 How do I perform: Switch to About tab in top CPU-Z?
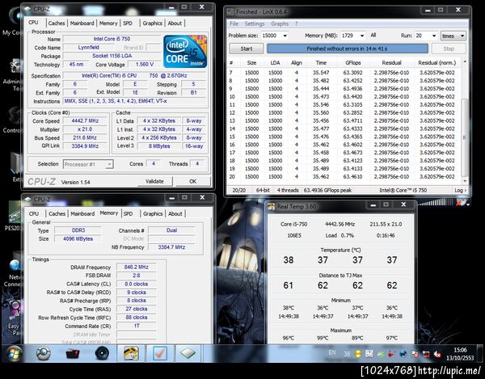tap(175, 23)
